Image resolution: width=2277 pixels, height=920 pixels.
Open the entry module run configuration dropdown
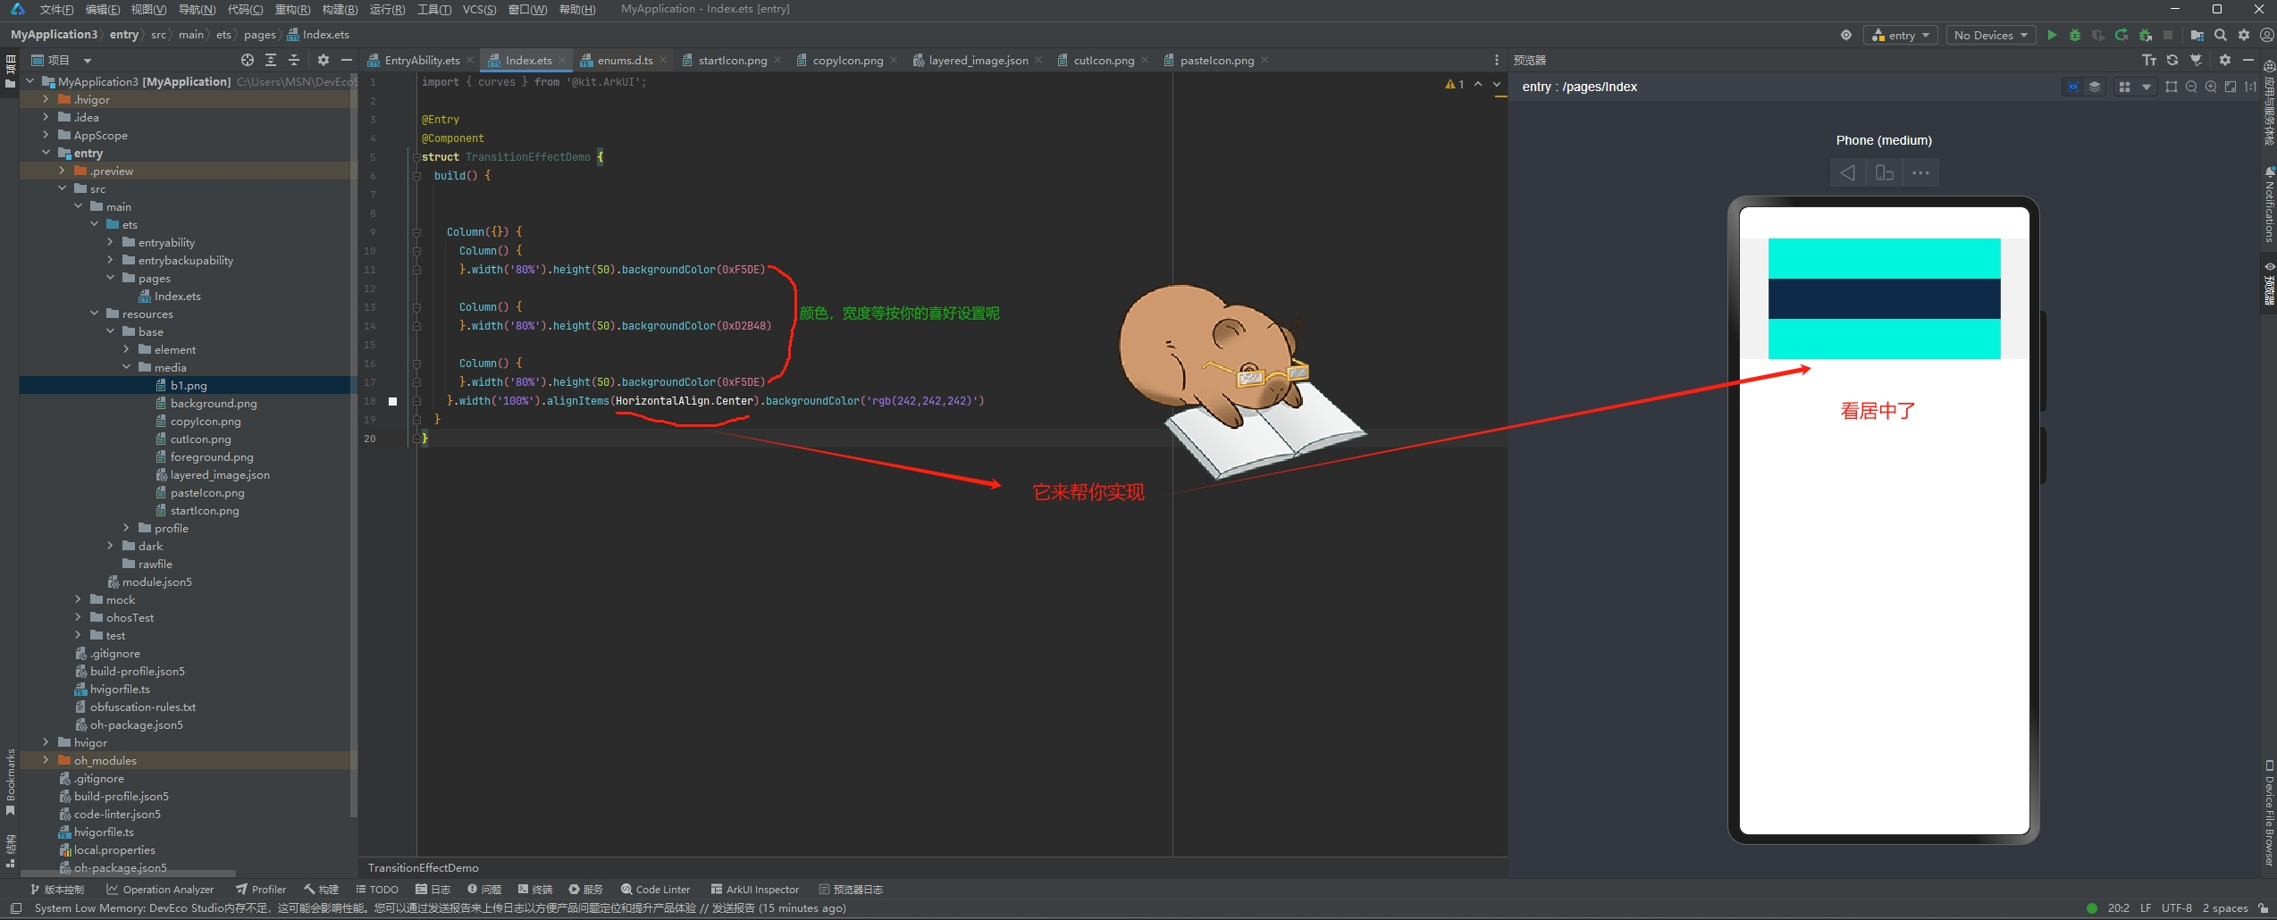coord(1901,35)
